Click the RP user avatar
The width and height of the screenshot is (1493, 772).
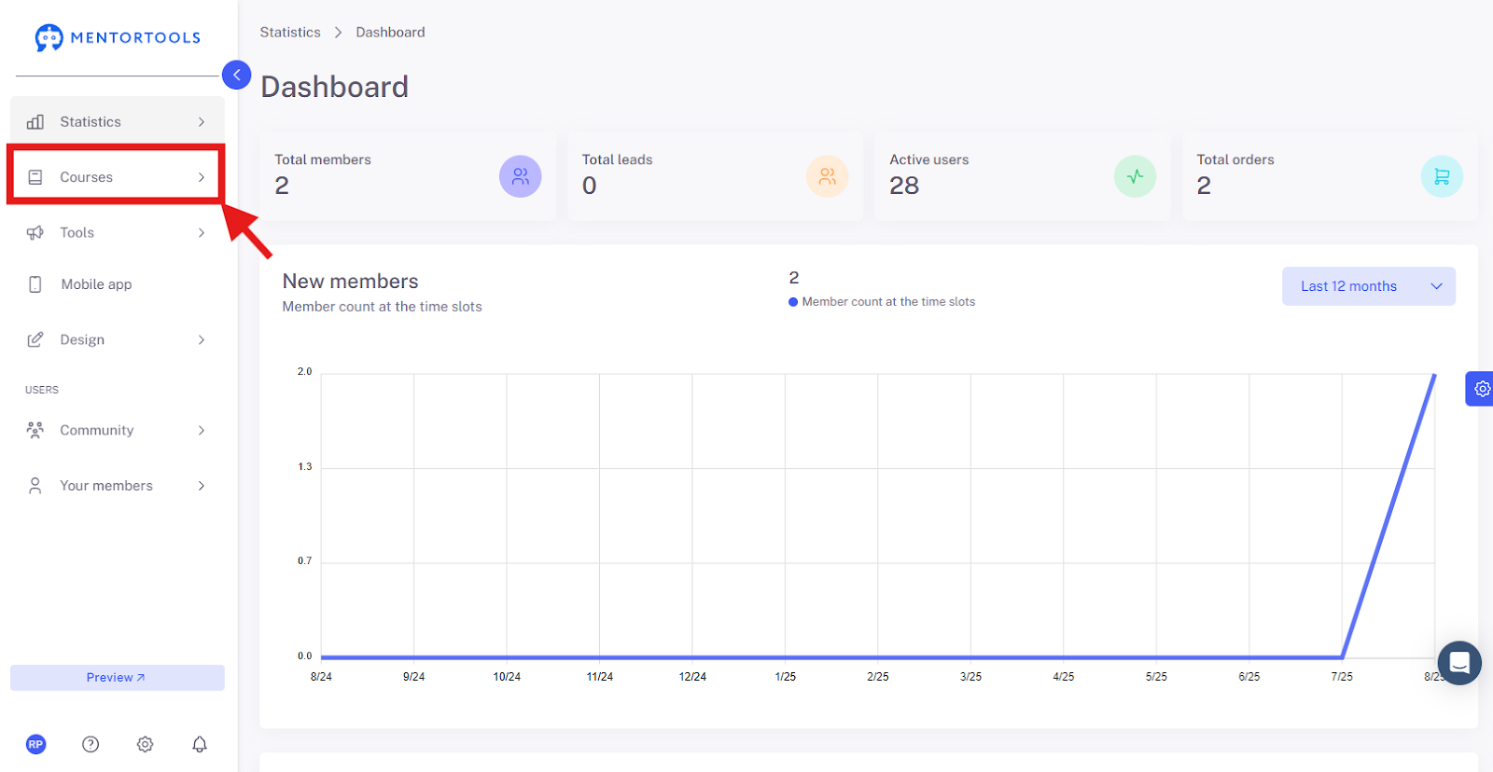(x=35, y=744)
